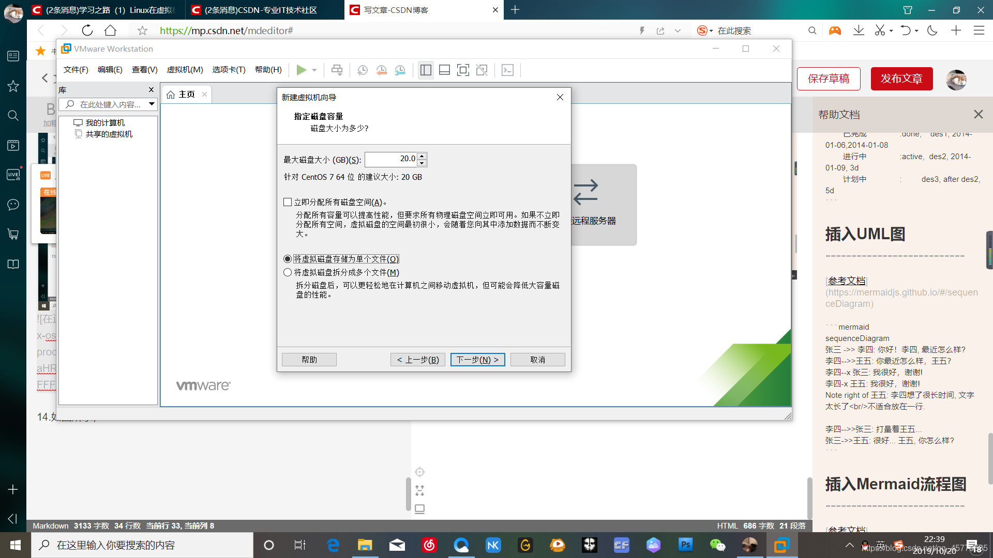Click the revert to snapshot icon
This screenshot has width=993, height=558.
pyautogui.click(x=381, y=70)
